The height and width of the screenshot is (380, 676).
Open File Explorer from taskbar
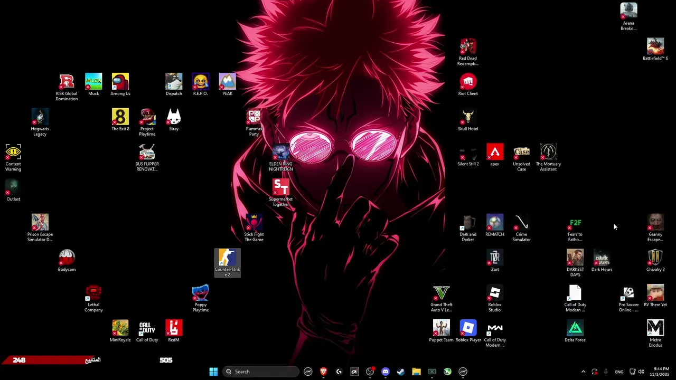coord(416,372)
